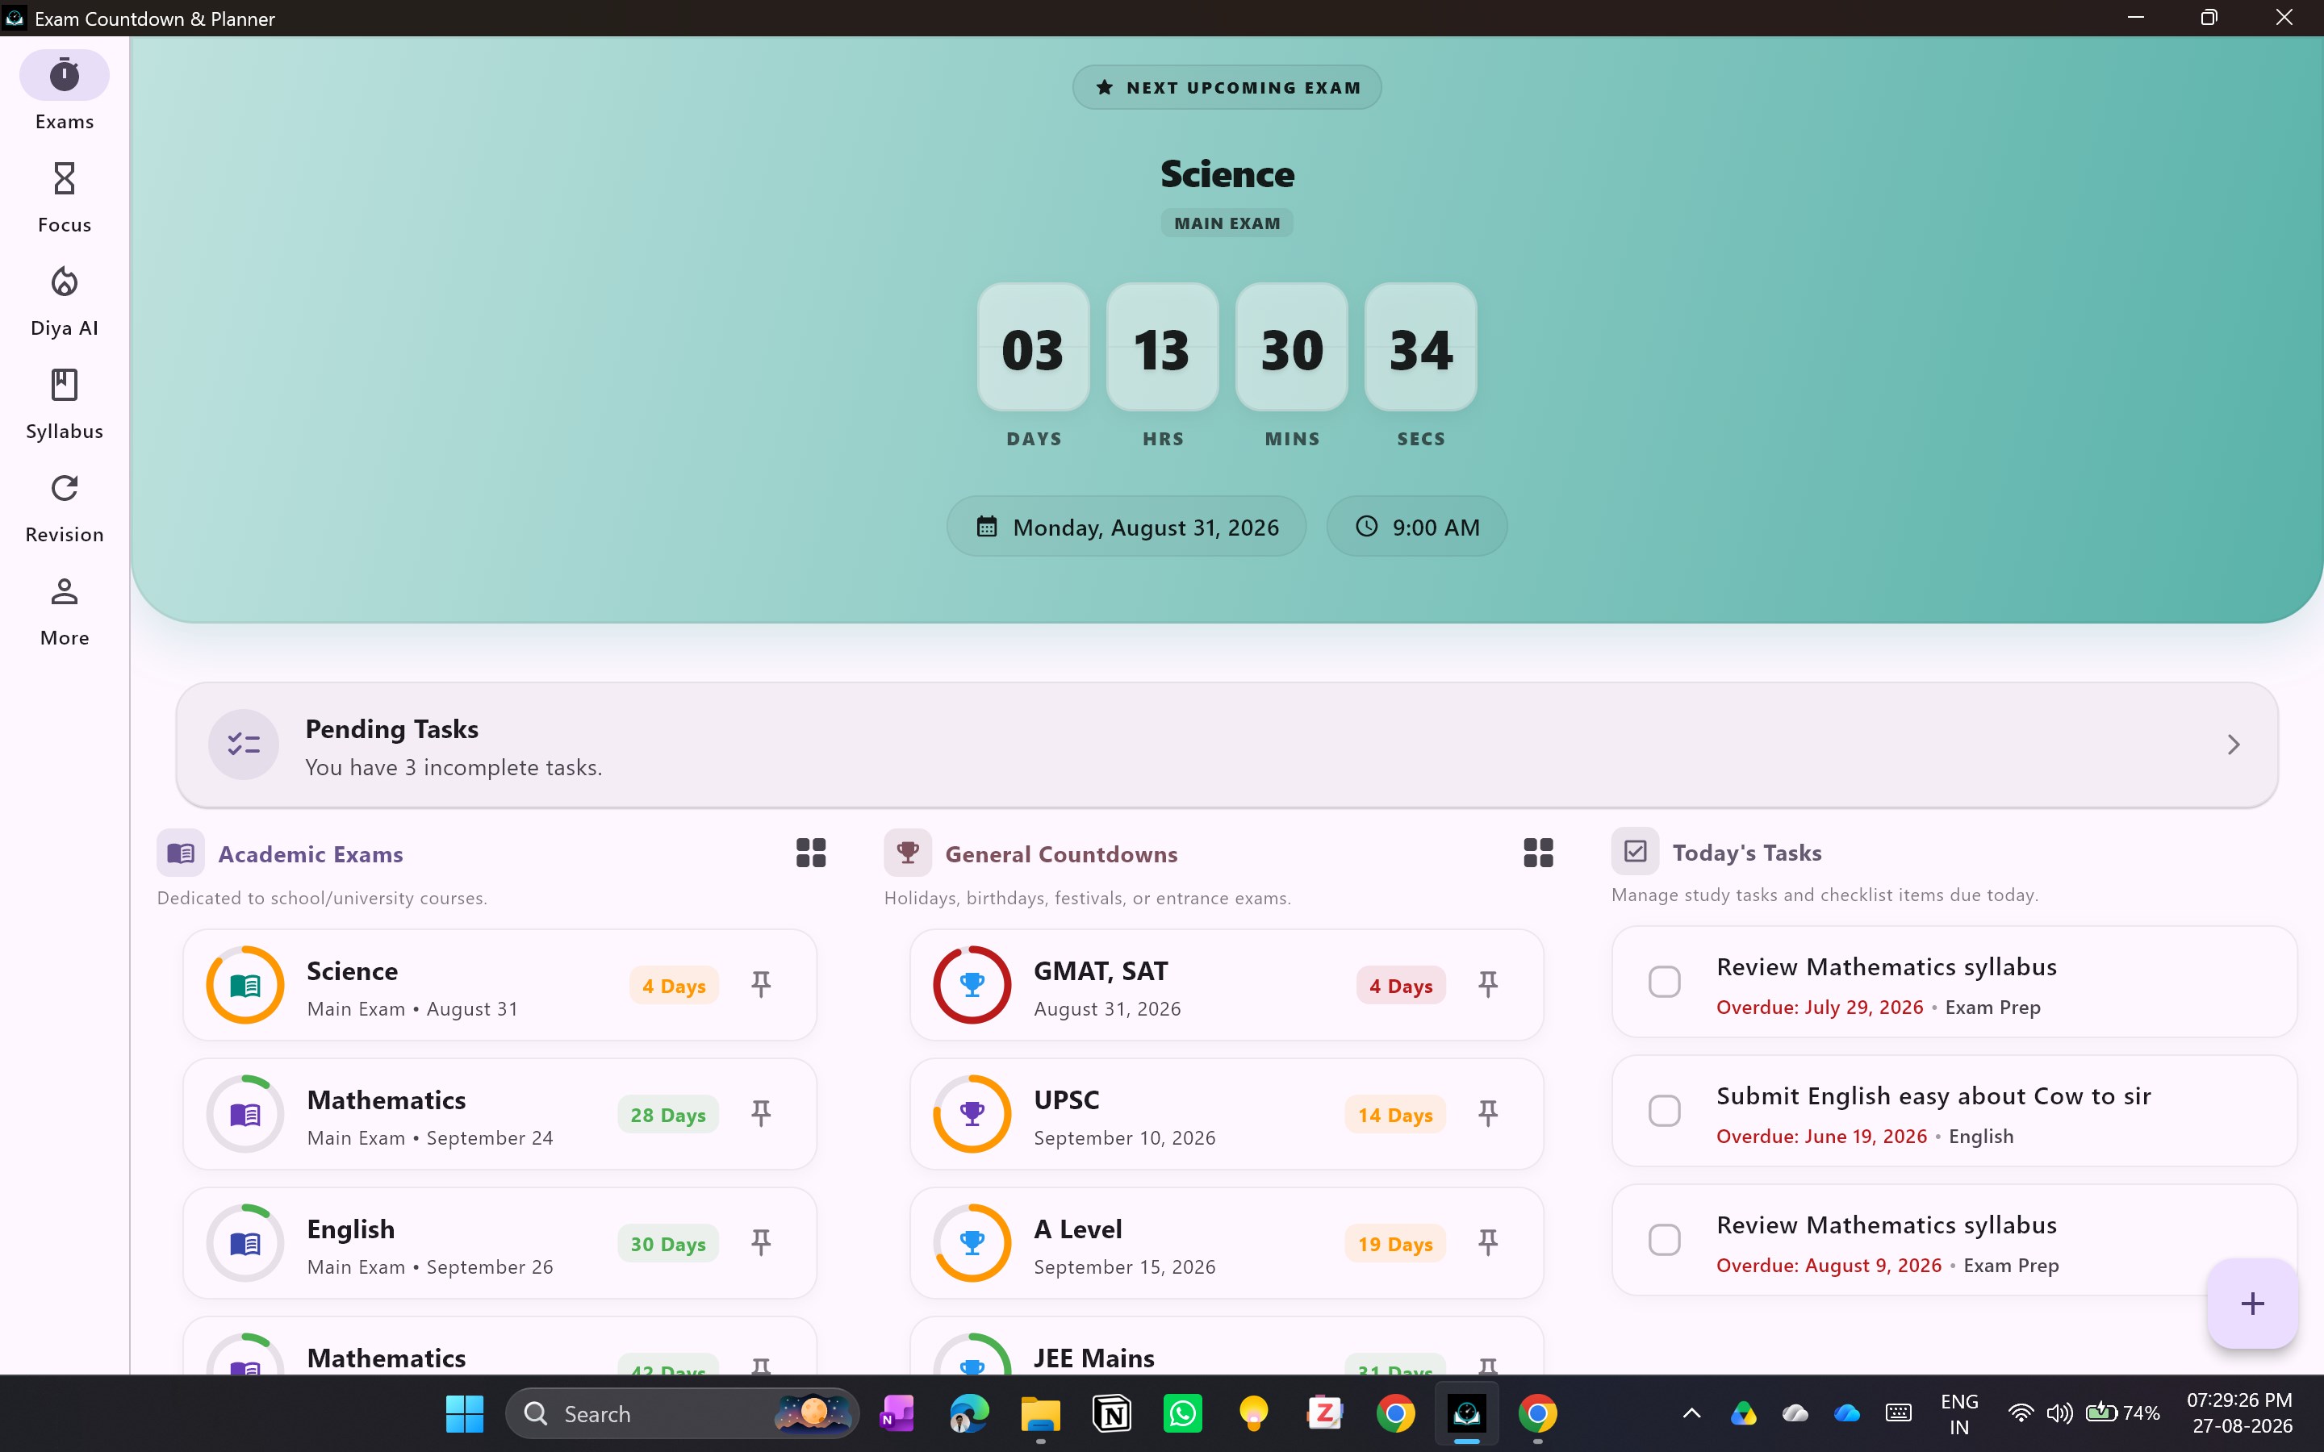Pin the Science academic exam

(761, 984)
